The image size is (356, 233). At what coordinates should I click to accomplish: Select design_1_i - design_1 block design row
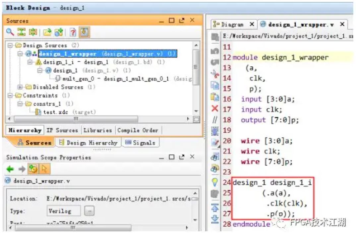pos(100,62)
